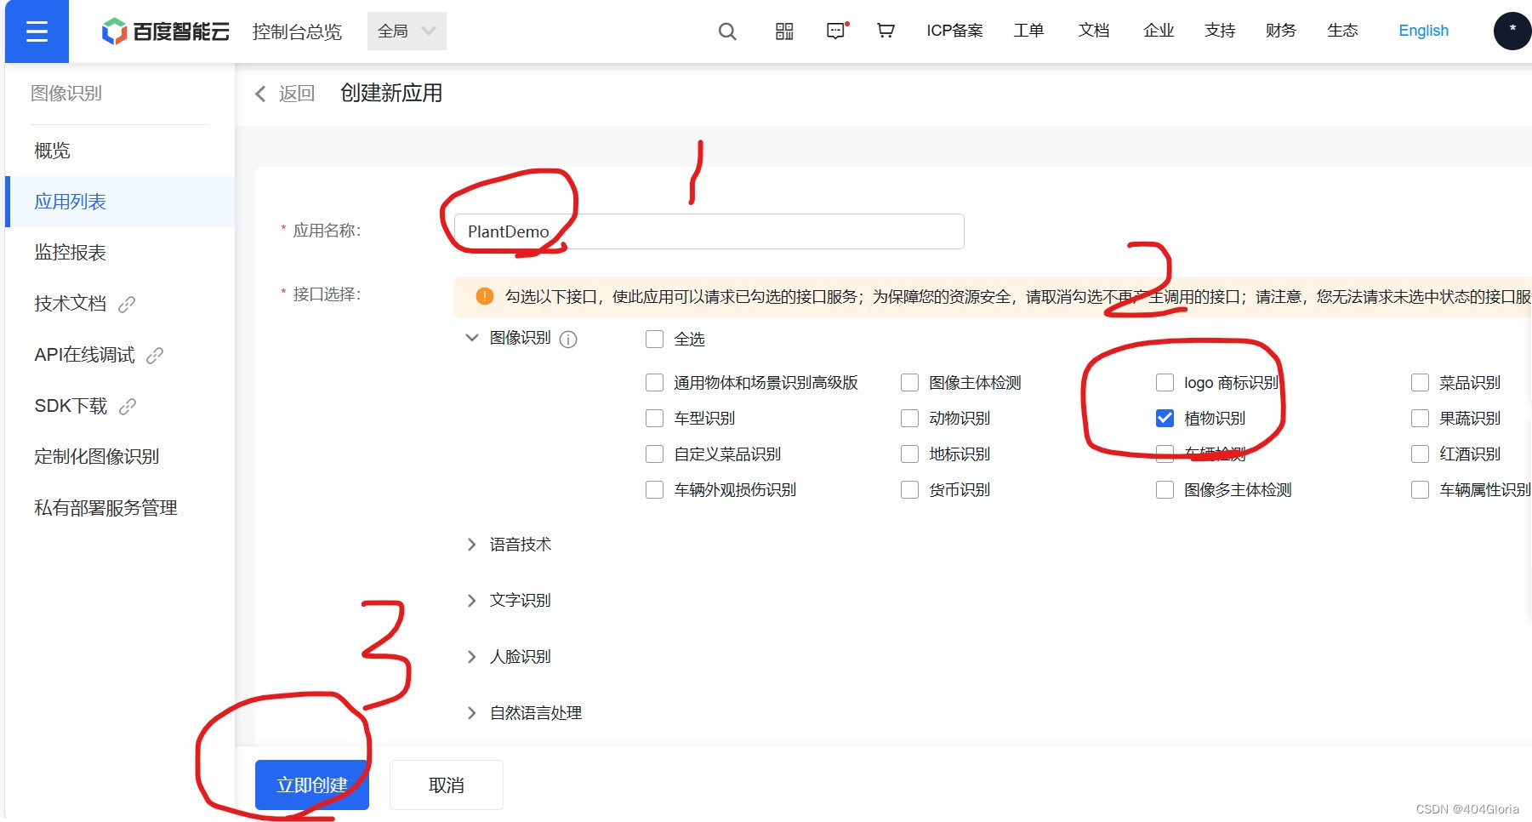
Task: Expand the 人脸识别 section
Action: [x=472, y=657]
